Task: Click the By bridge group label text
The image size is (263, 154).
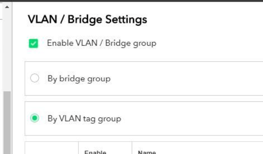Action: point(79,78)
